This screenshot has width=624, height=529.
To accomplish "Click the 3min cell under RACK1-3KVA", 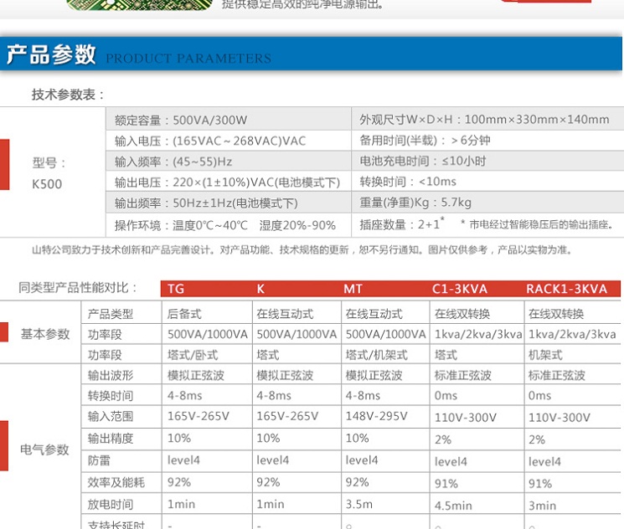I will (542, 506).
